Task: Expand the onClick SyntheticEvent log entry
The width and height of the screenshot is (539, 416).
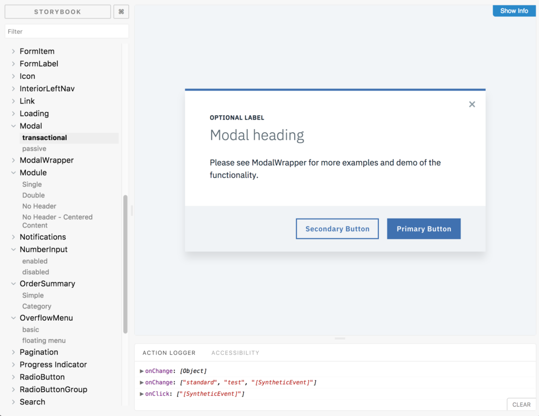Action: click(141, 393)
